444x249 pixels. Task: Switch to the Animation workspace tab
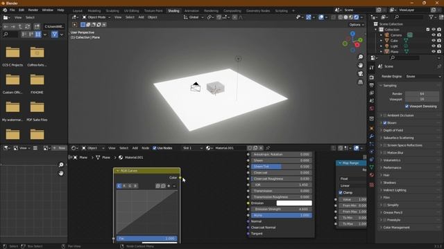click(191, 11)
